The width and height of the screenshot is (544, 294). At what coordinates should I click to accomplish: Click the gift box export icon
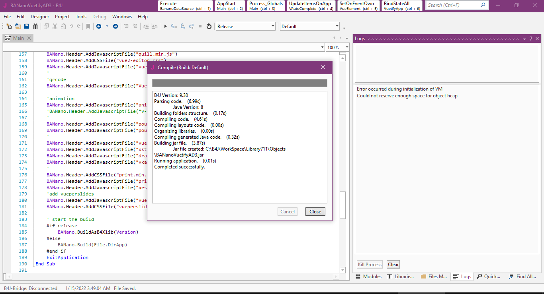(x=35, y=27)
